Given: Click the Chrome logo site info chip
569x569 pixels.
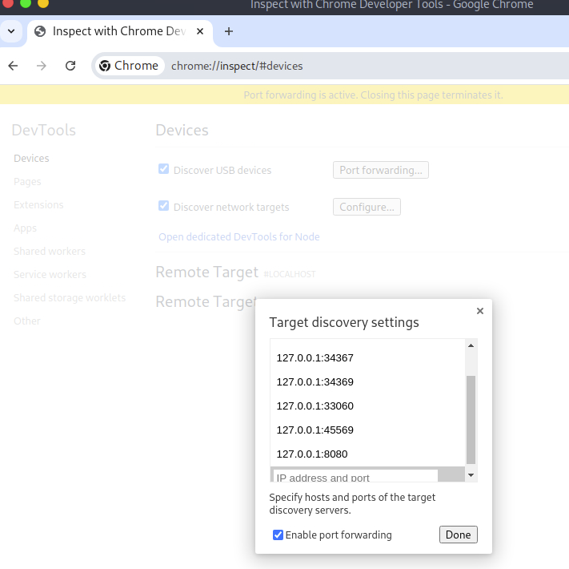Looking at the screenshot, I should pos(129,66).
